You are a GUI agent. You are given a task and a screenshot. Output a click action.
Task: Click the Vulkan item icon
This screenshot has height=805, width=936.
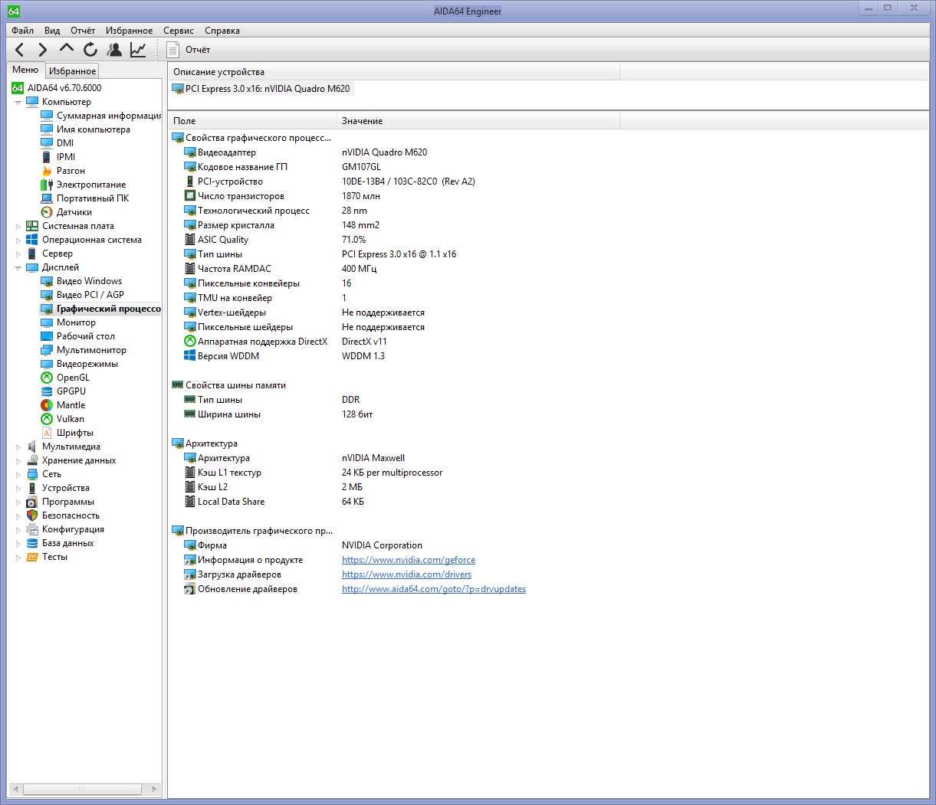47,419
